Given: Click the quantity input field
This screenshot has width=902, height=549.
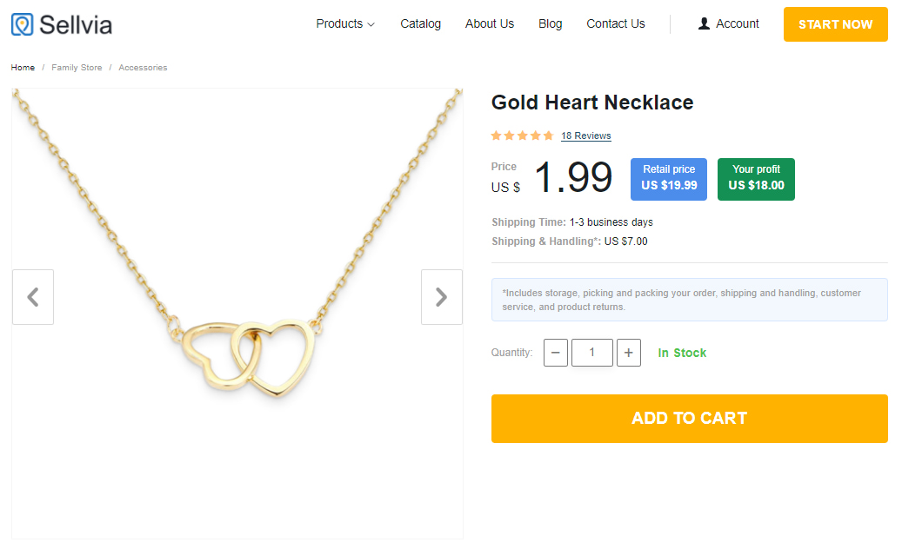Looking at the screenshot, I should point(592,353).
